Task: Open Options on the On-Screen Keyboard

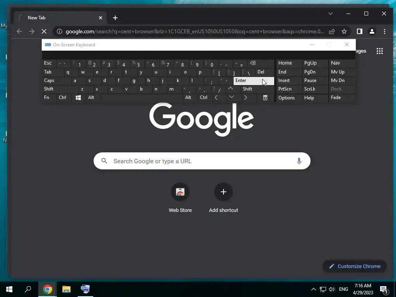Action: (288, 98)
